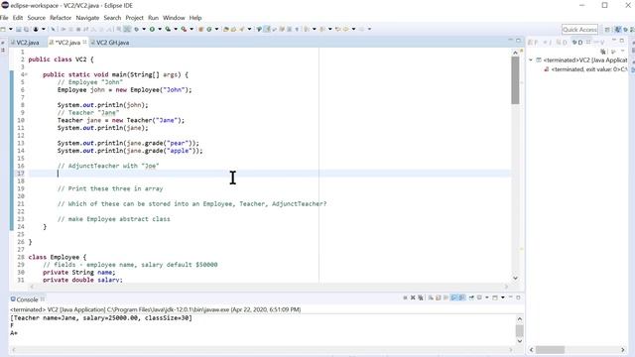Open the Edit menu
Viewport: 635px width, 357px height.
tap(18, 18)
